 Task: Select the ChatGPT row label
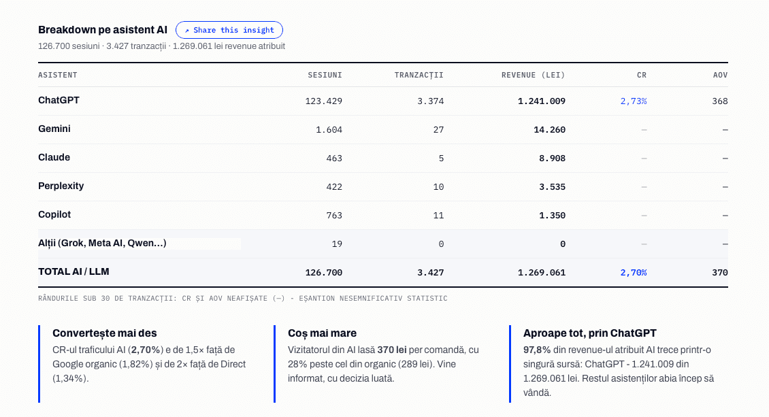pos(59,101)
